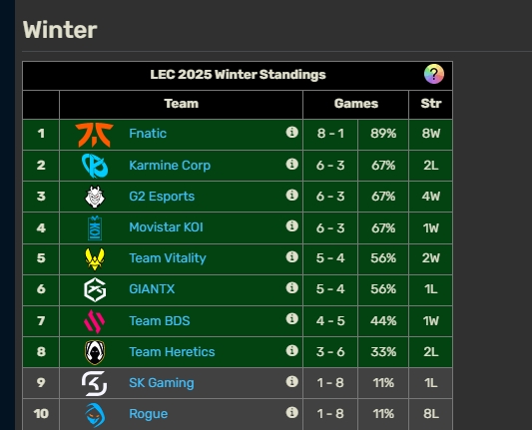The height and width of the screenshot is (430, 532).
Task: Click the rainbow help question mark icon
Action: point(434,74)
